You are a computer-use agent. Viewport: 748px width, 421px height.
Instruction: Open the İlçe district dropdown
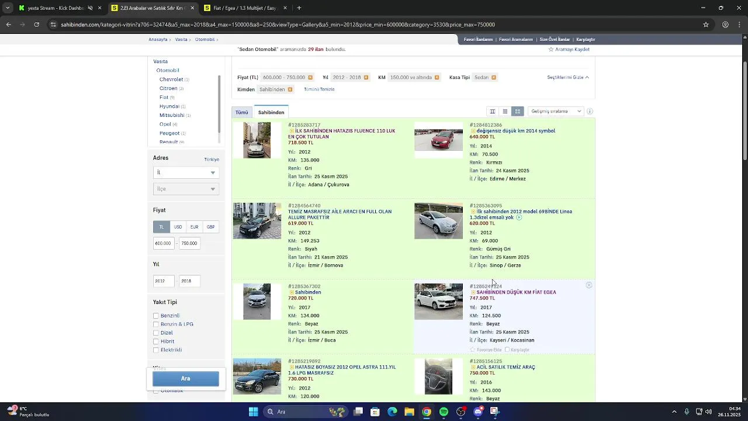tap(186, 189)
